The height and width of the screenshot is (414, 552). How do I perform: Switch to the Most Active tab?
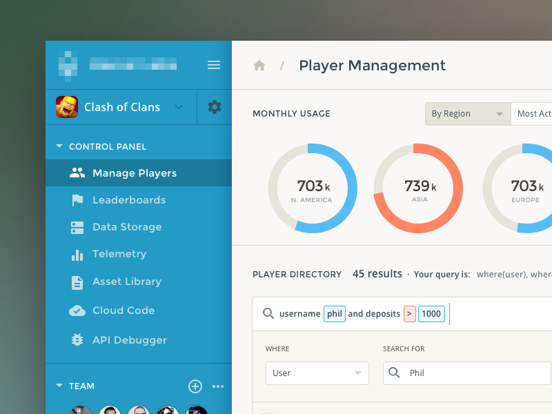531,114
